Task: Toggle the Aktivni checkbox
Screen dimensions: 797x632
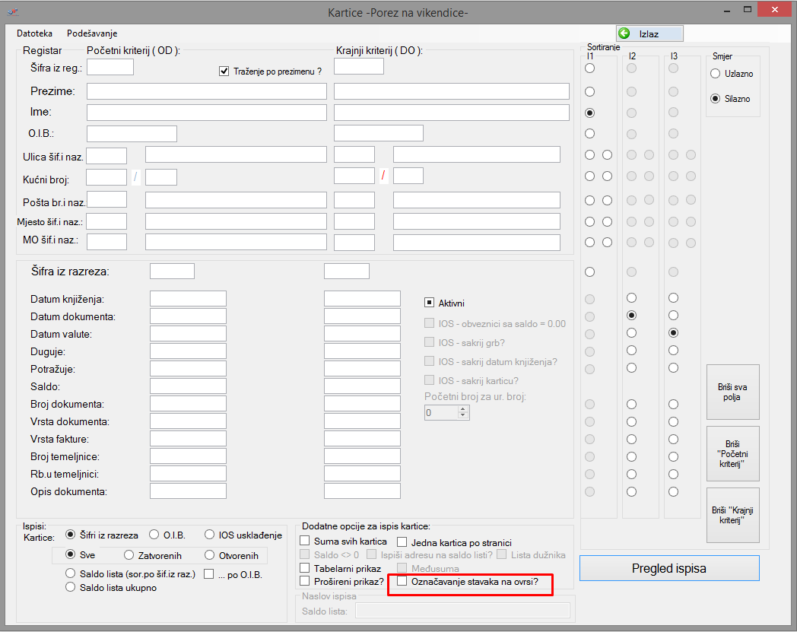Action: [430, 303]
